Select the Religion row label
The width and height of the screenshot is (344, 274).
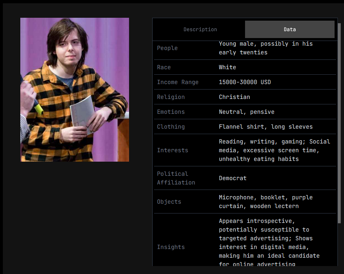coord(171,97)
